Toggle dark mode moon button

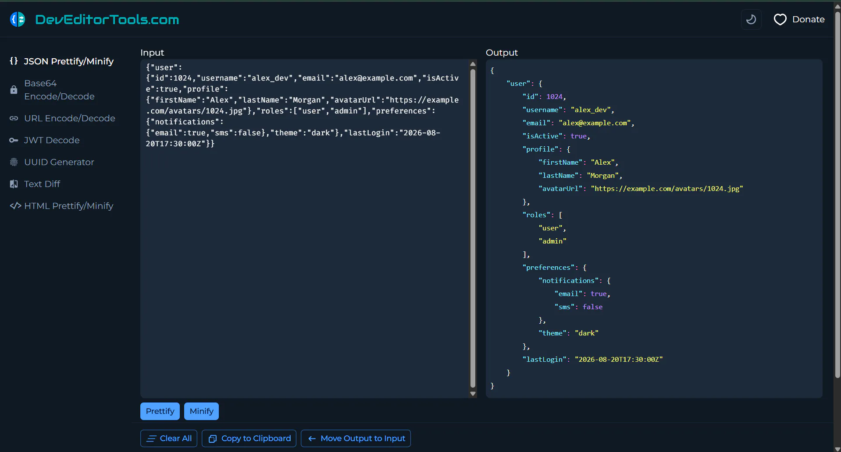click(x=751, y=19)
